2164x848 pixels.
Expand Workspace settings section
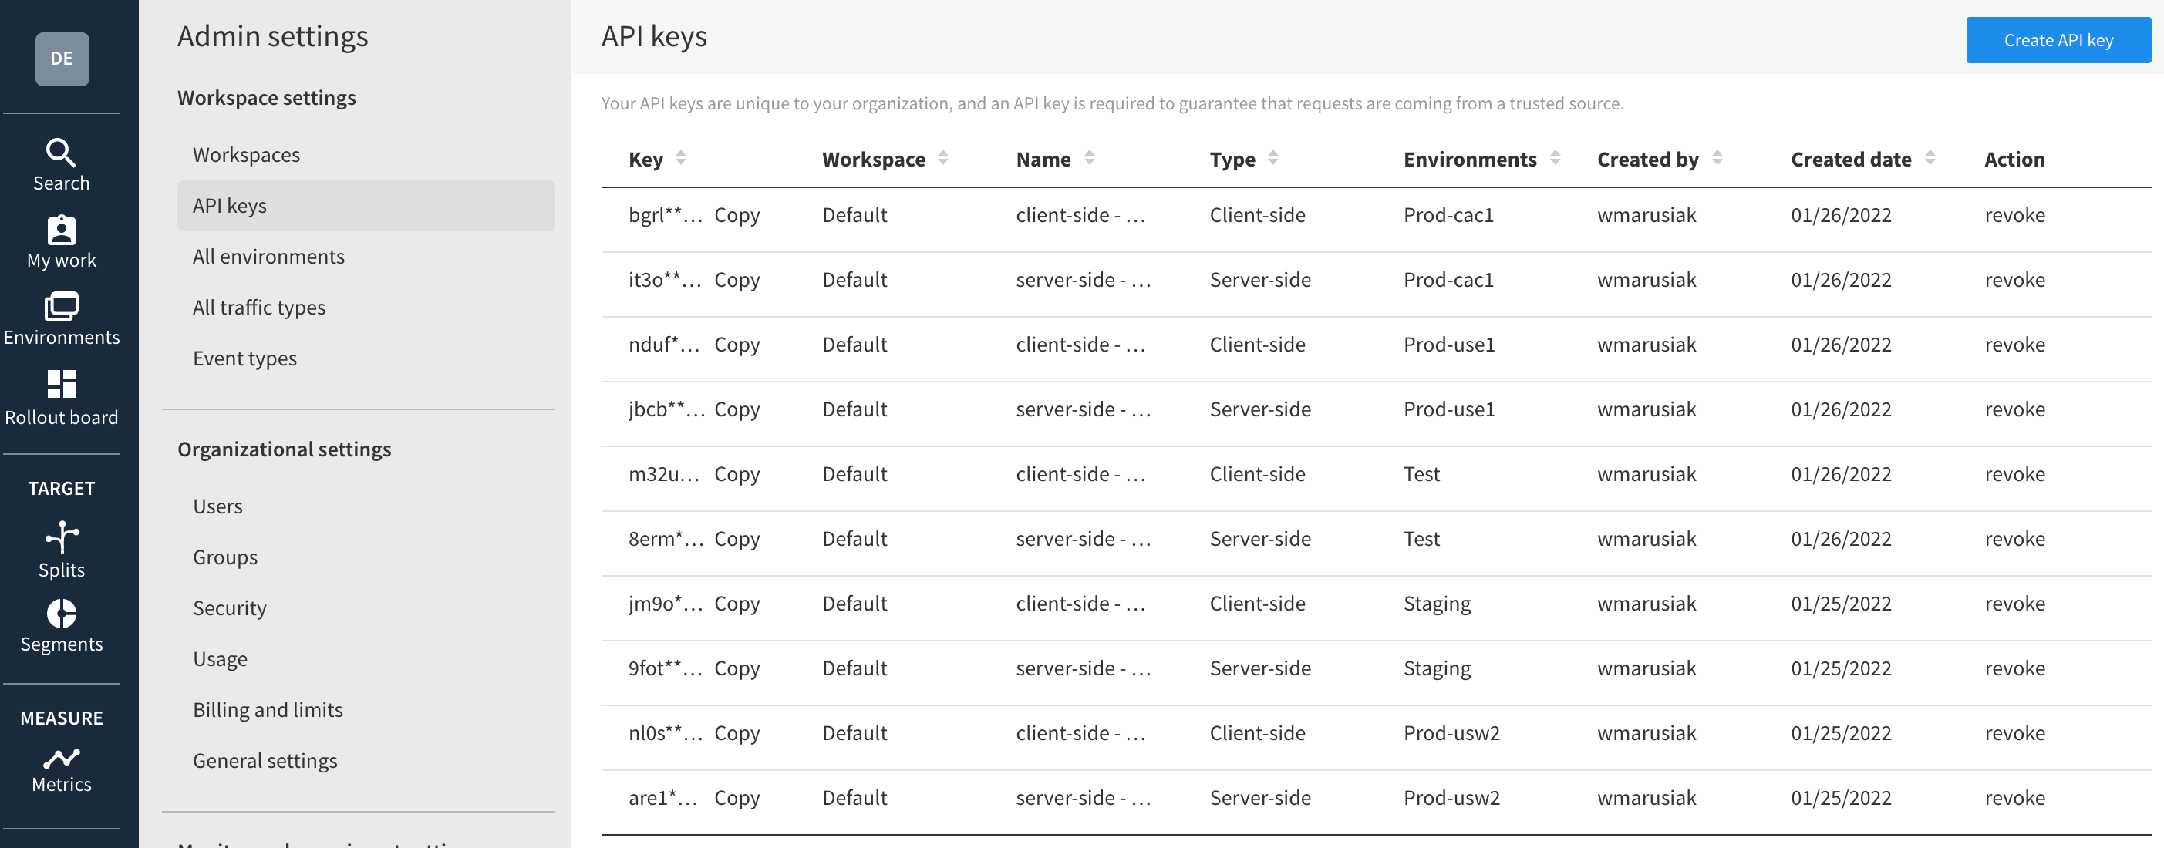[x=265, y=96]
